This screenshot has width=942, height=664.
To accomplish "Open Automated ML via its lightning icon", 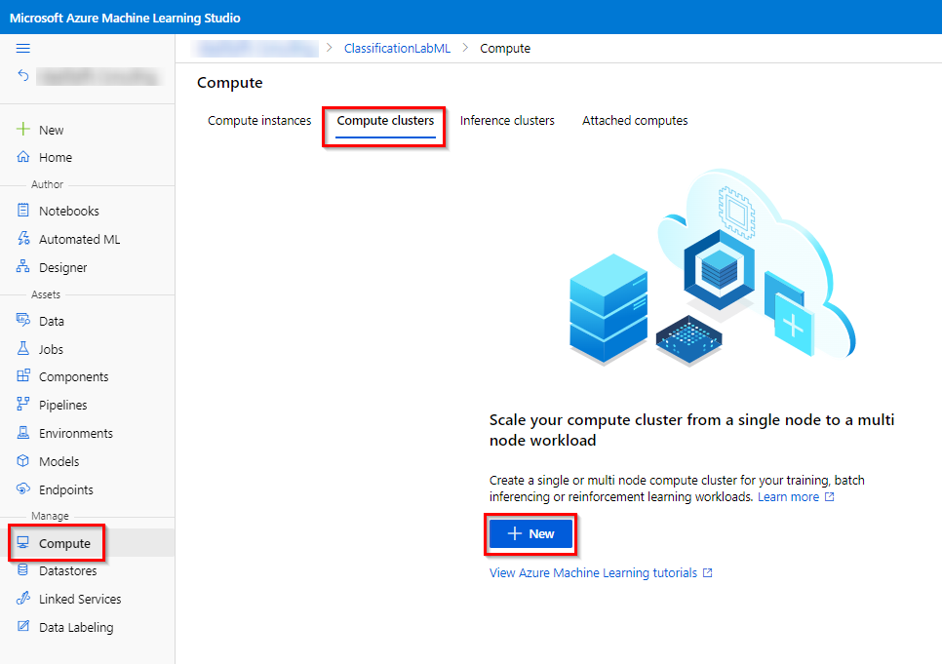I will 23,239.
